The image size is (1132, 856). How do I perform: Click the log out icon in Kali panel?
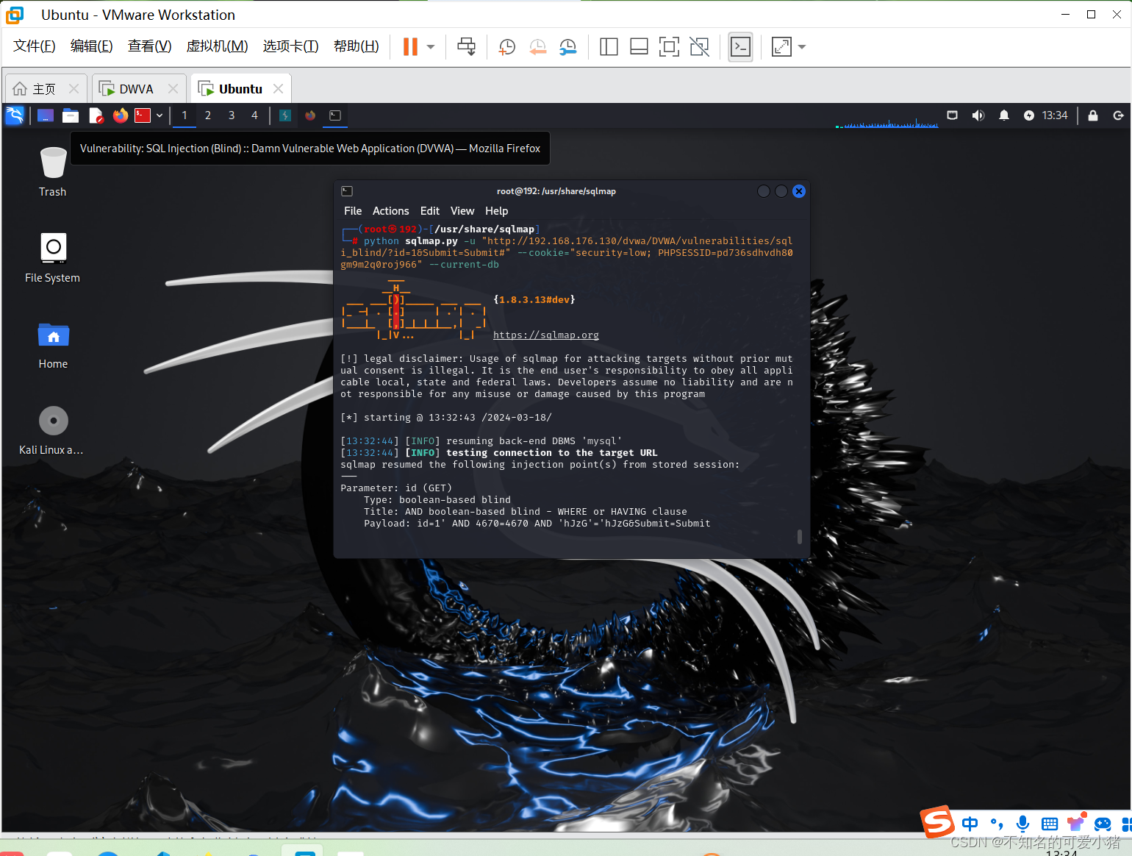tap(1118, 115)
